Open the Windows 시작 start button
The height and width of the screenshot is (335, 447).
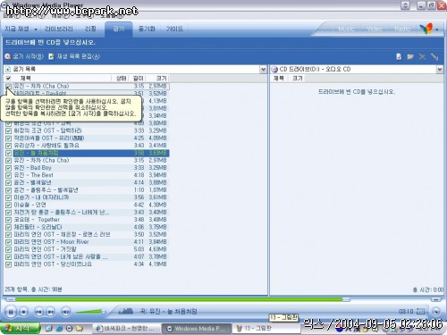20,328
